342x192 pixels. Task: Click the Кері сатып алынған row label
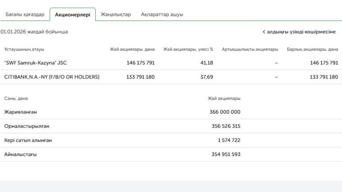coord(28,140)
